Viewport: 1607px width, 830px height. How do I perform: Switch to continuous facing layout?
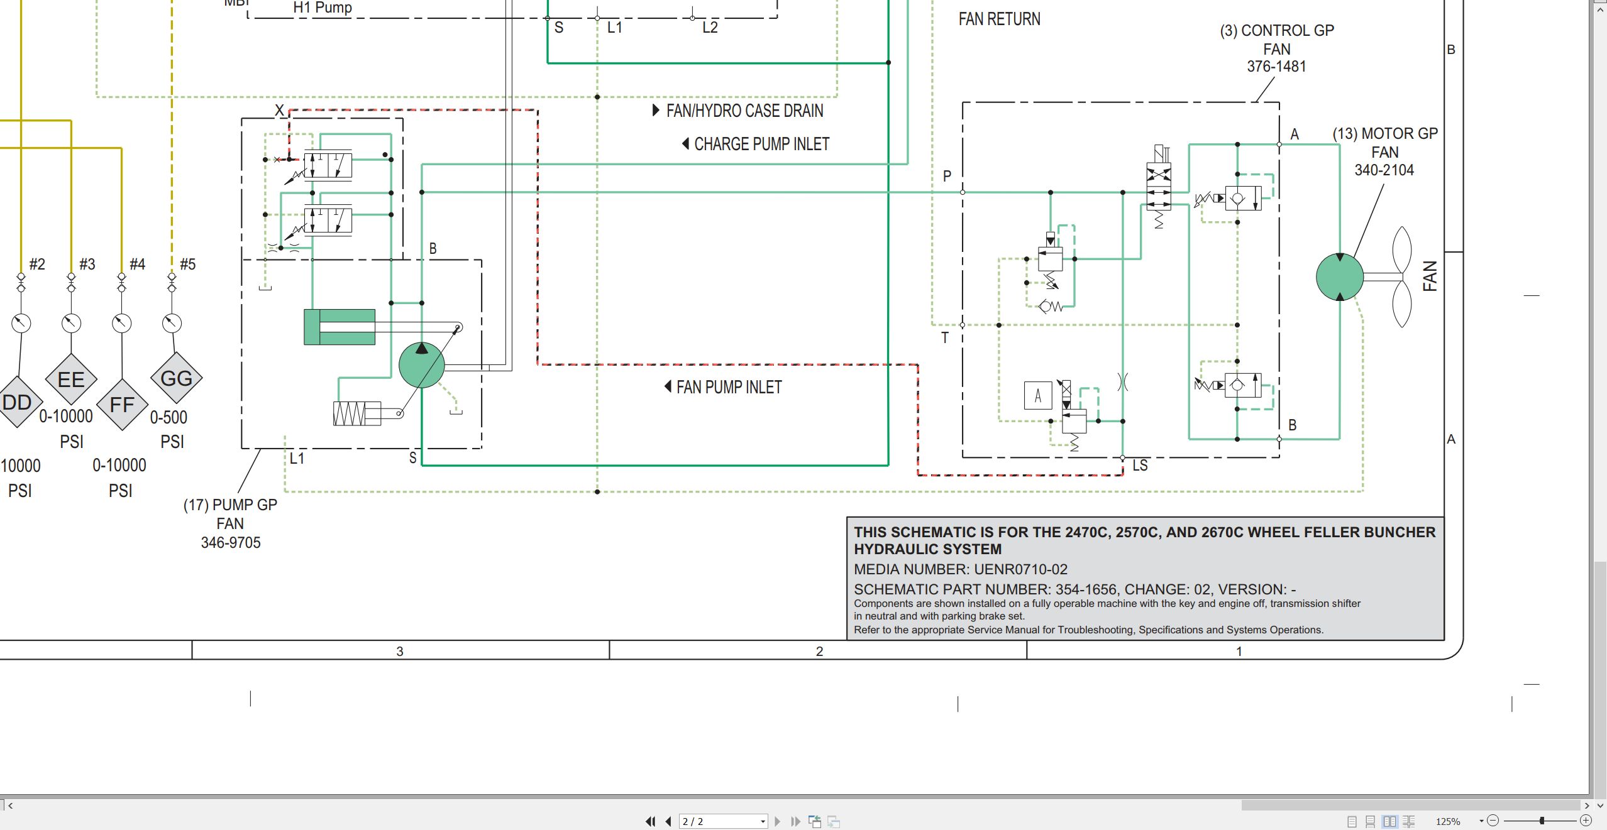pos(1409,821)
